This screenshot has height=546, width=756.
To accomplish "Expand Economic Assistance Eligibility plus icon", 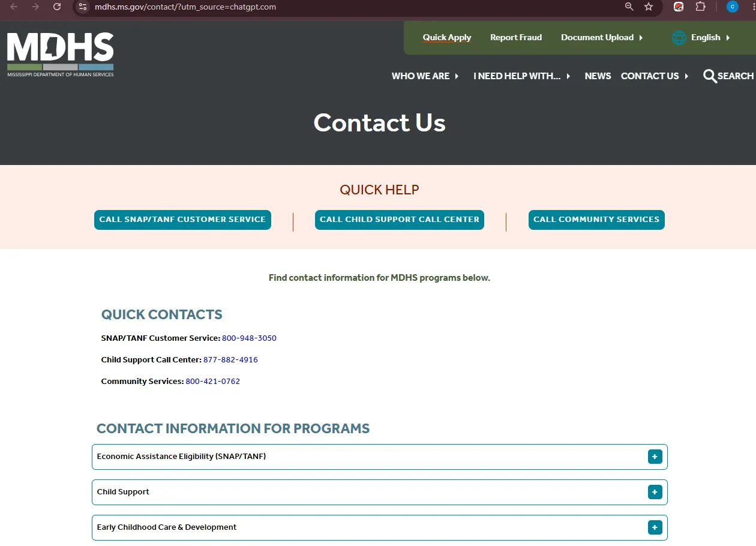I will coord(655,457).
